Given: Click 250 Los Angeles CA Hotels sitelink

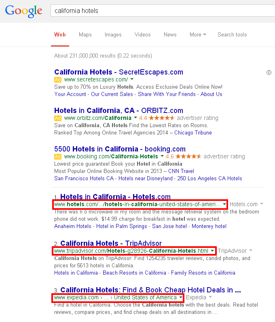Looking at the screenshot, I should (x=209, y=179).
